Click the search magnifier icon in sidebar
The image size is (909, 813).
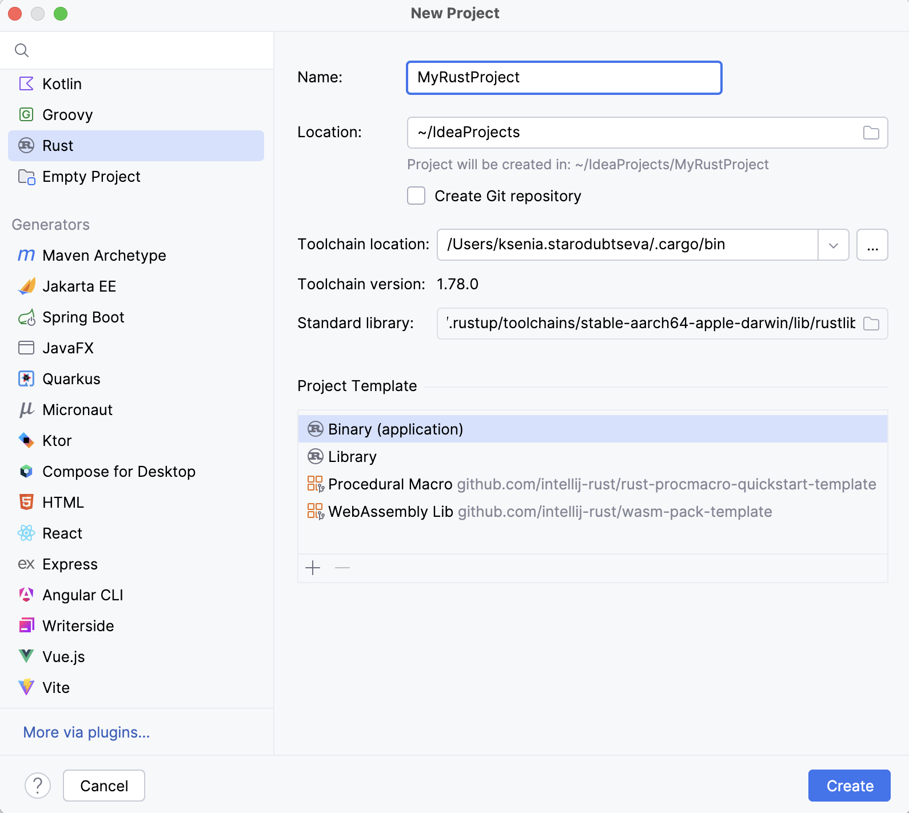pos(22,50)
